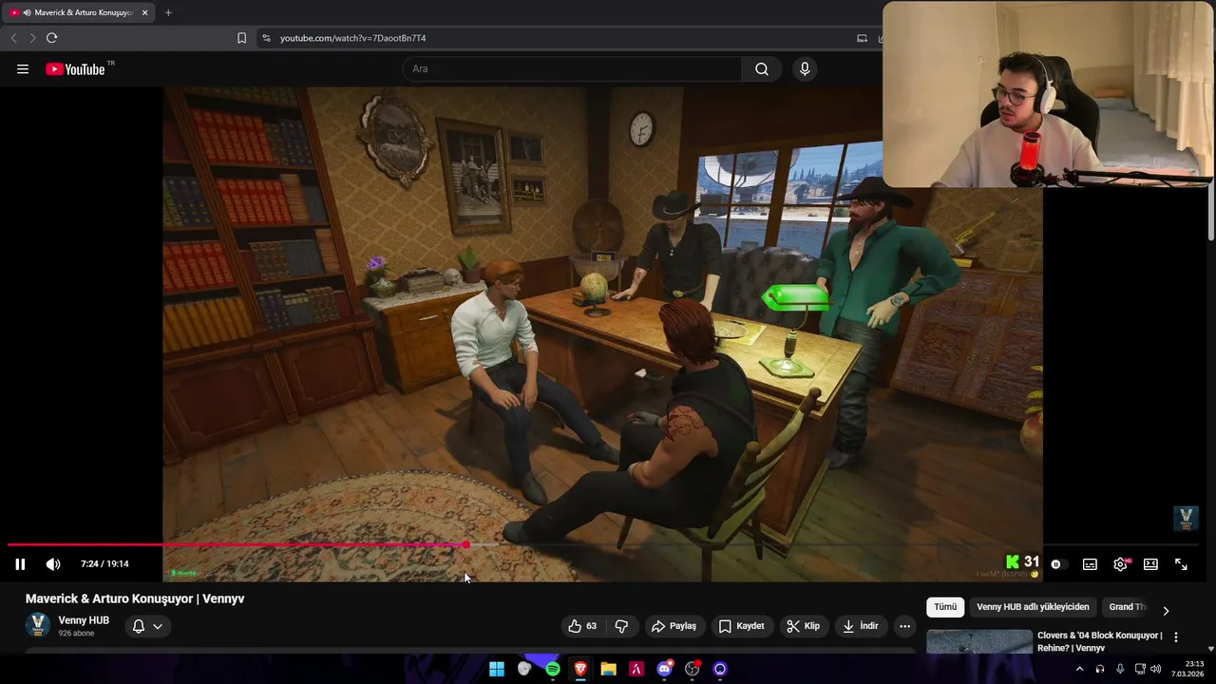Open Windows Start menu
This screenshot has height=684, width=1216.
tap(496, 669)
